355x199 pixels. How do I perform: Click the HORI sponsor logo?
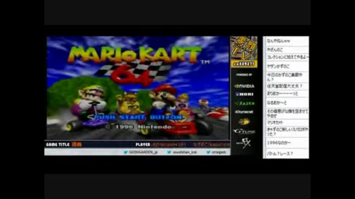(244, 94)
